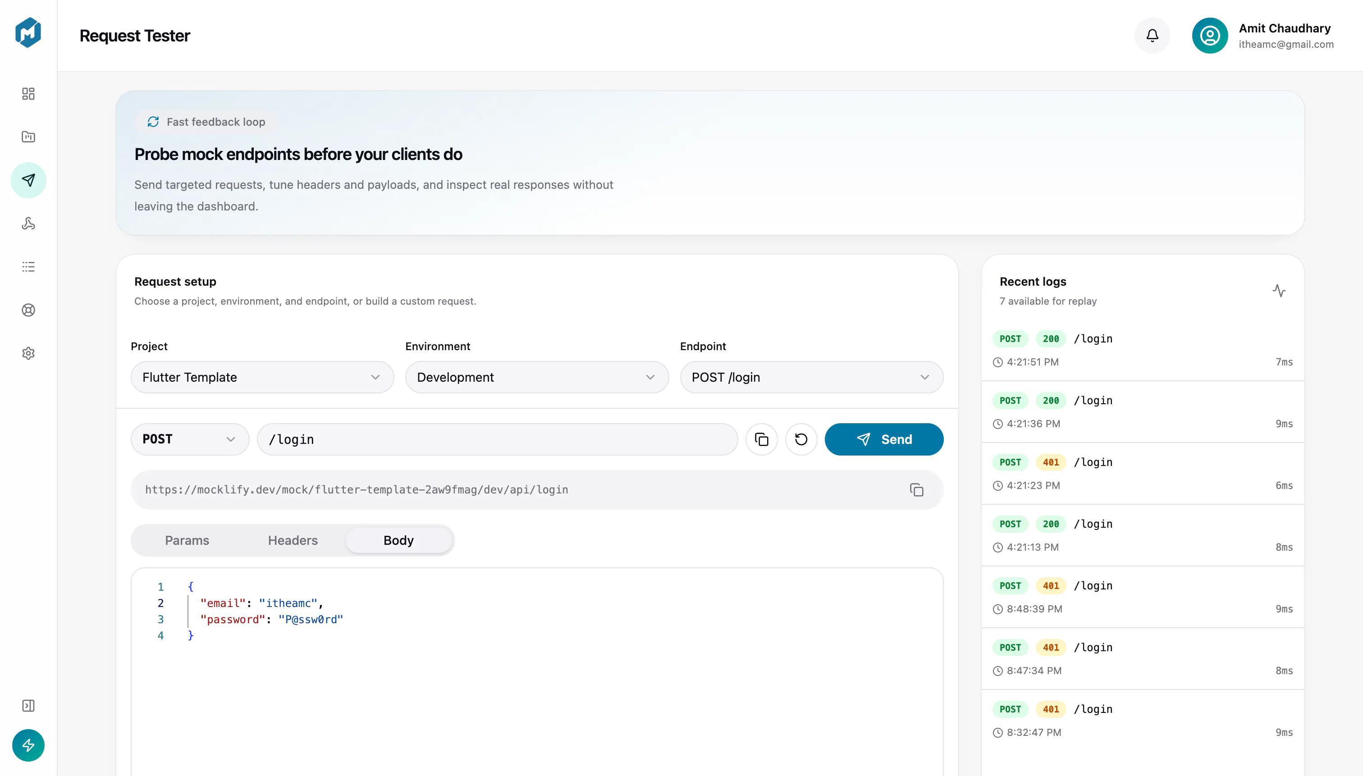Image resolution: width=1363 pixels, height=776 pixels.
Task: Click line number 4 in body editor
Action: point(160,636)
